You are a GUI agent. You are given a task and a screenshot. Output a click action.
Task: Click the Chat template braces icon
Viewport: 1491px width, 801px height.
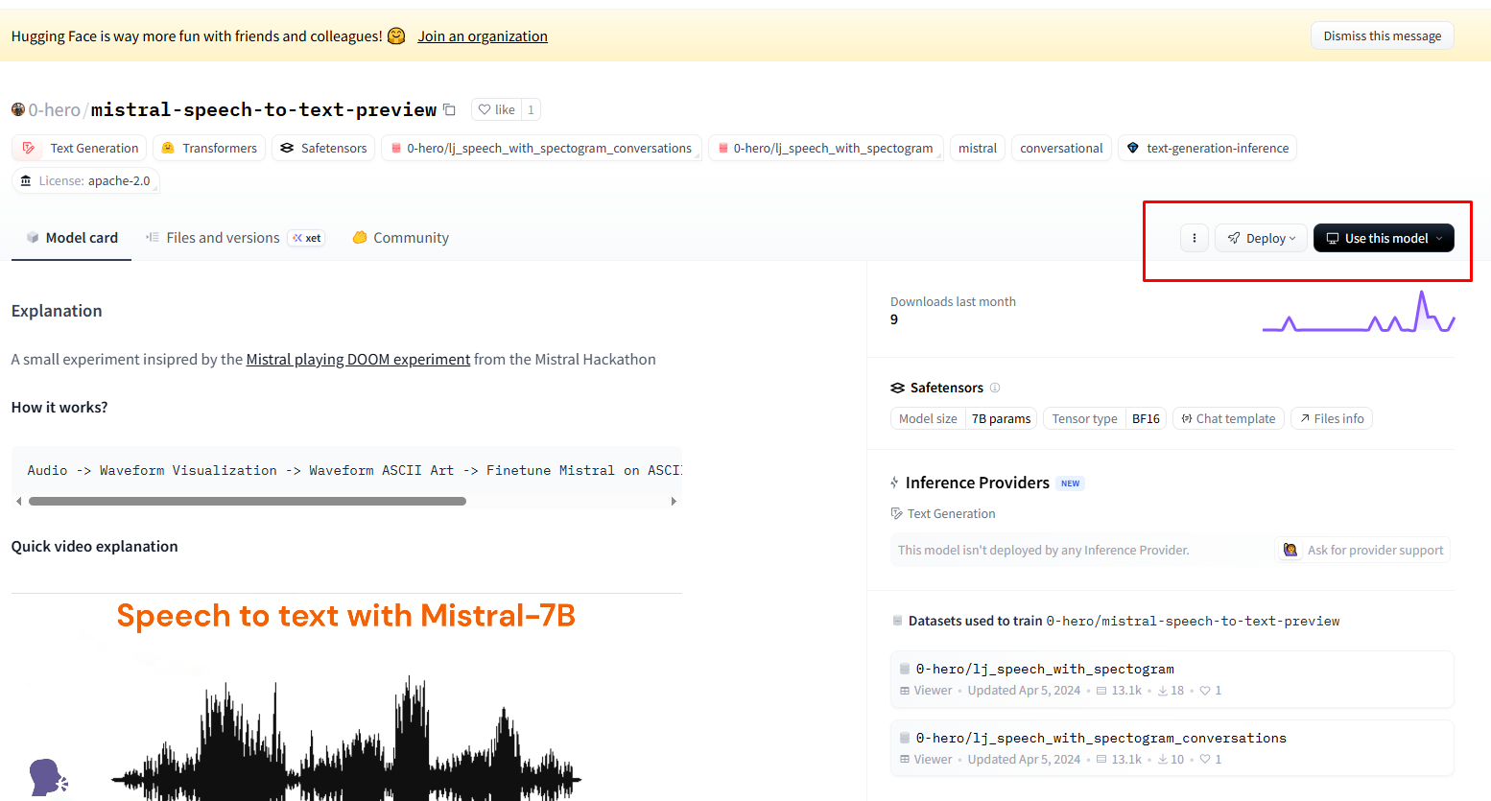click(x=1187, y=418)
